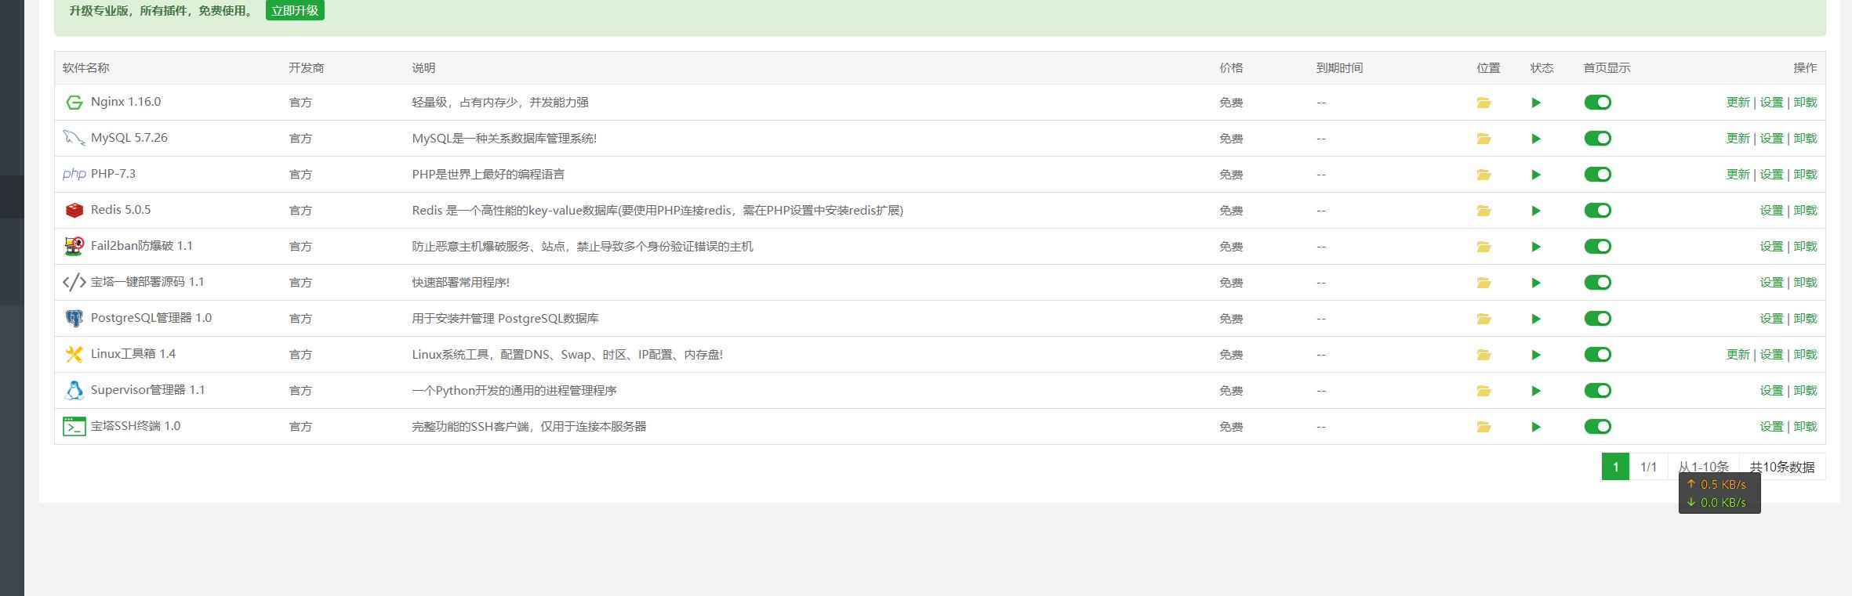Click 更新 link for MySQL
The image size is (1852, 596).
point(1738,139)
